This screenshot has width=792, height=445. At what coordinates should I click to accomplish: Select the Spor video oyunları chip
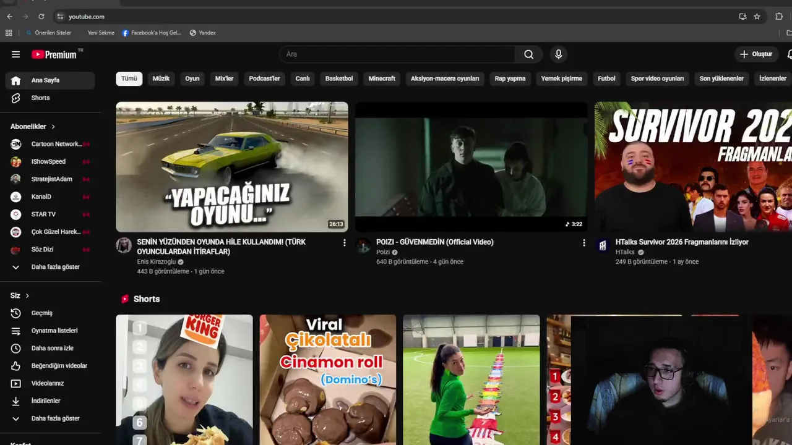[x=657, y=78]
